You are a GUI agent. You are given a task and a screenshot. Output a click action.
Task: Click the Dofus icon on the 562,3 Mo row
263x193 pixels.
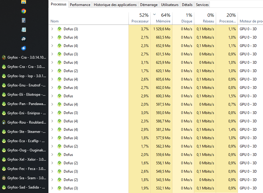click(x=59, y=146)
